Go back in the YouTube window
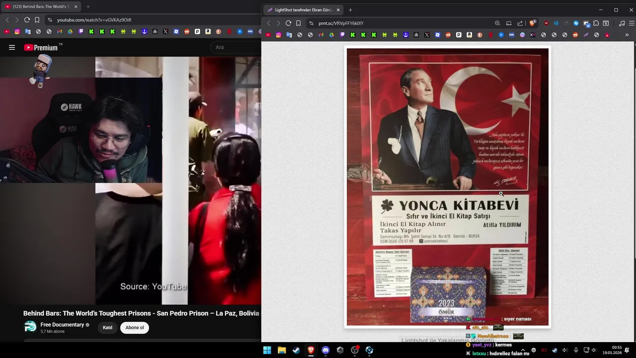 pos(7,20)
